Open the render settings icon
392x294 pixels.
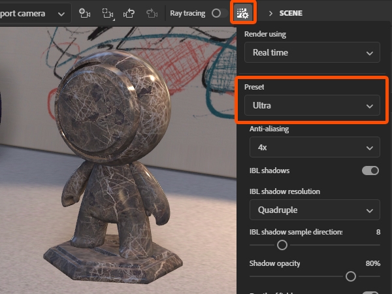[x=243, y=13]
